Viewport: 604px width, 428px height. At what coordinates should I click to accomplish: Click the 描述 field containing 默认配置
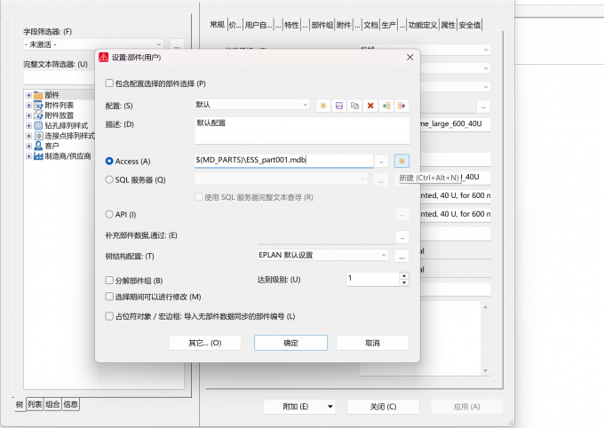click(302, 131)
